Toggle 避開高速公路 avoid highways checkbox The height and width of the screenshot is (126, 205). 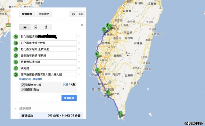pos(23,85)
